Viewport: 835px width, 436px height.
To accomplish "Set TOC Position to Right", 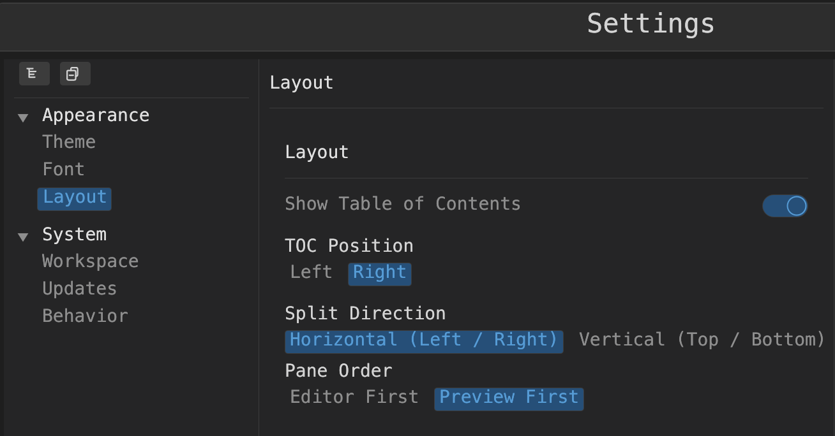I will [x=379, y=273].
